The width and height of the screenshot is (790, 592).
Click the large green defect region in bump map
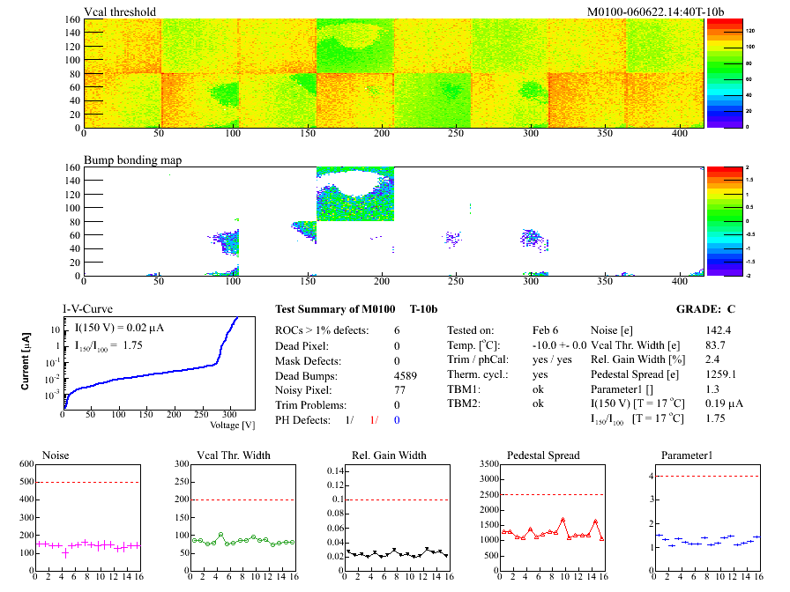tap(354, 203)
